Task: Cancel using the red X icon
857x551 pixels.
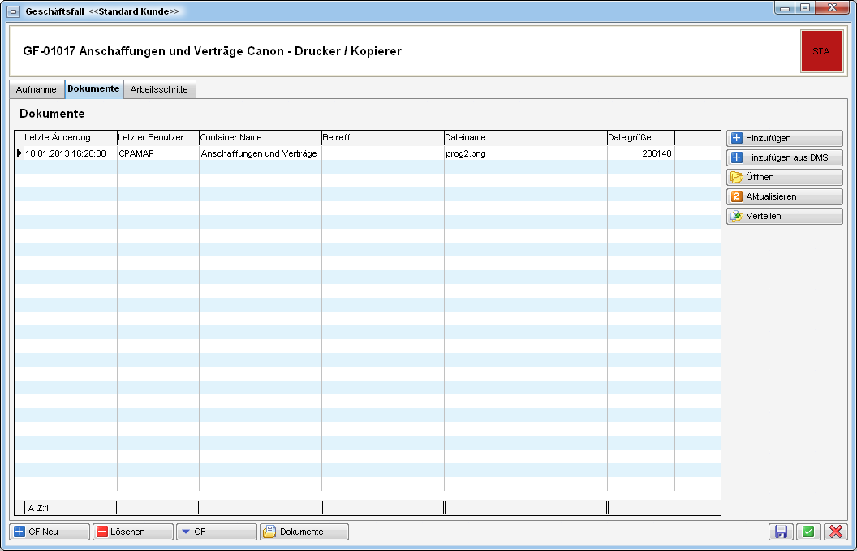Action: click(835, 532)
